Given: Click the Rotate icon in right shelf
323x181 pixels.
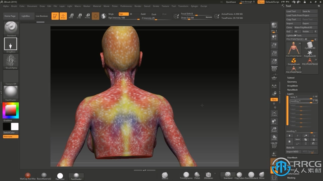Looking at the screenshot, I should pos(274,138).
